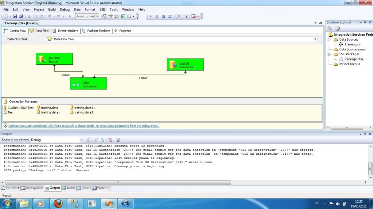Toggle auto-hide pin on Solution Explorer
Image resolution: width=373 pixels, height=209 pixels.
[365, 22]
